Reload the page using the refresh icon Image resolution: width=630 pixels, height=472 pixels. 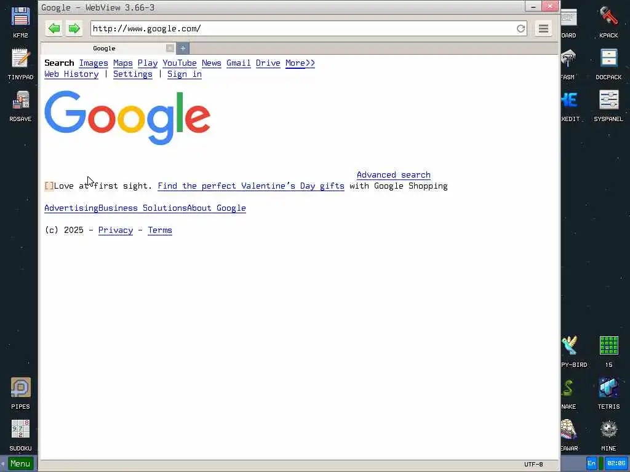(520, 28)
